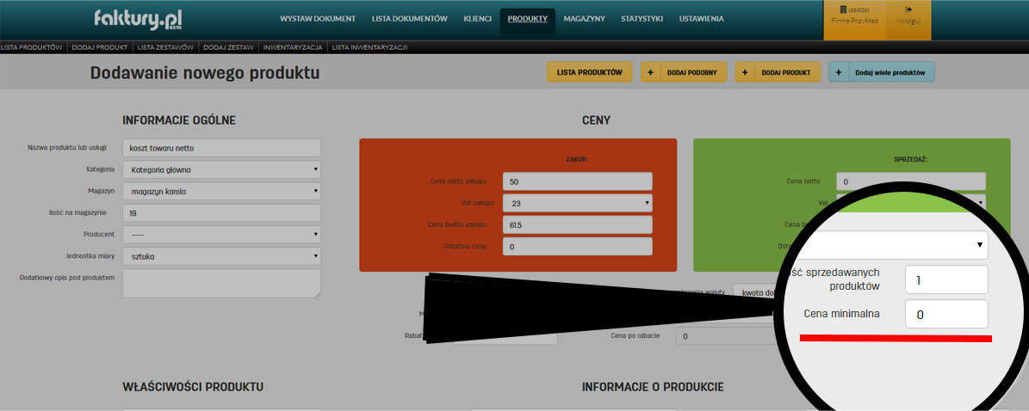Click the Cena netto zakupu field
The height and width of the screenshot is (411, 1029).
[x=577, y=181]
